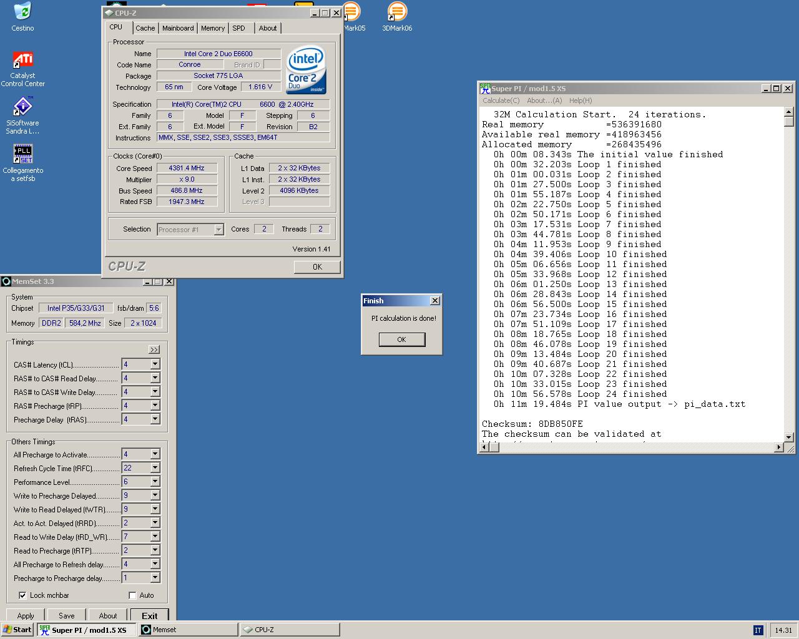Screen dimensions: 799x639
Task: Open About...(A) menu in Super PI
Action: (x=544, y=100)
